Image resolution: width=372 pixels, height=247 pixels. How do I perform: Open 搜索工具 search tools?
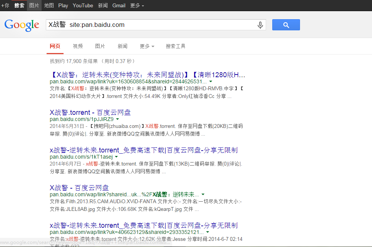176,46
